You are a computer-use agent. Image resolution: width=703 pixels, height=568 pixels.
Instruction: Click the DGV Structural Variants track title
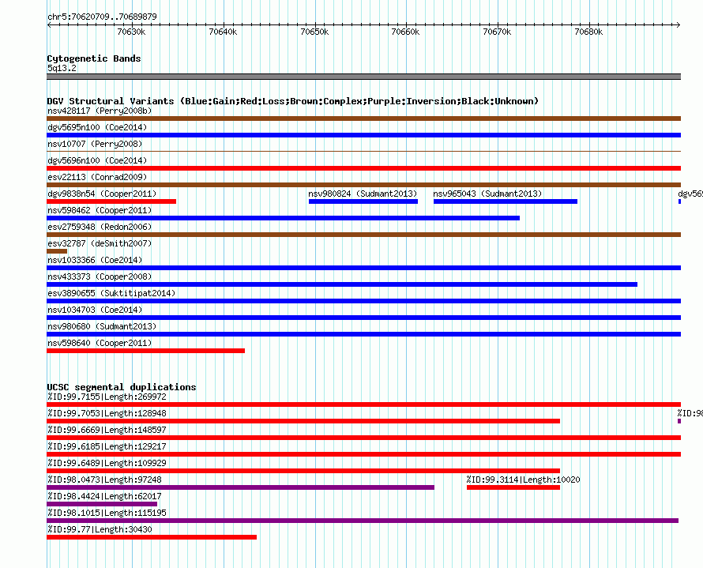pos(293,101)
